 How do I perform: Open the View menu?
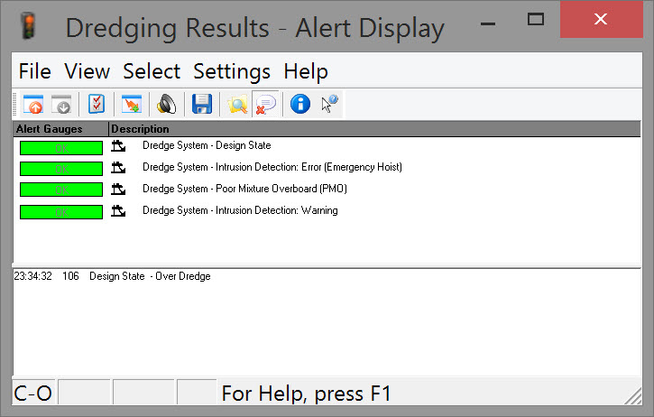88,71
